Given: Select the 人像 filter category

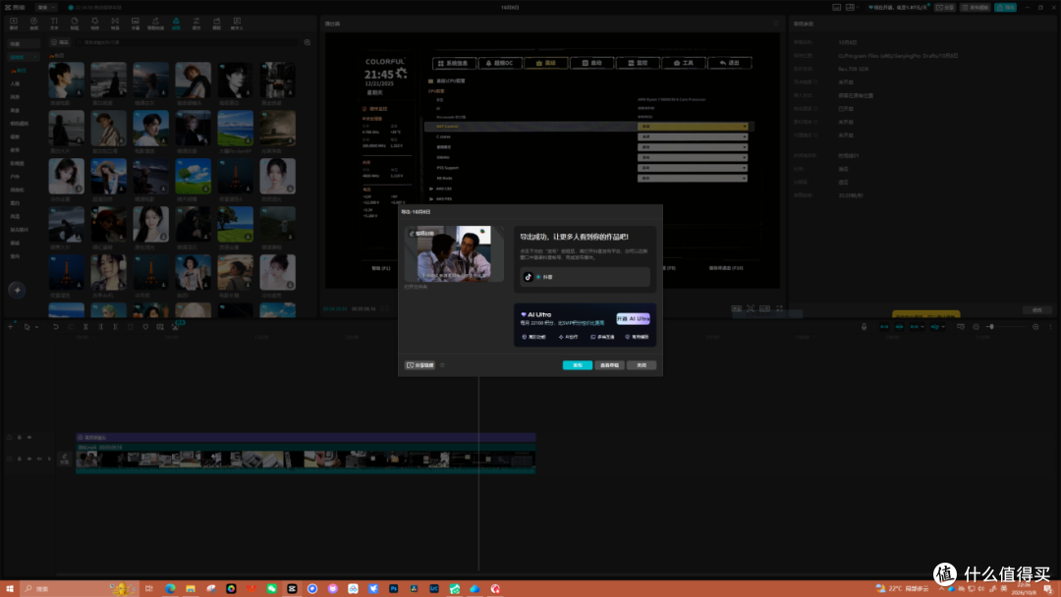Looking at the screenshot, I should click(15, 83).
